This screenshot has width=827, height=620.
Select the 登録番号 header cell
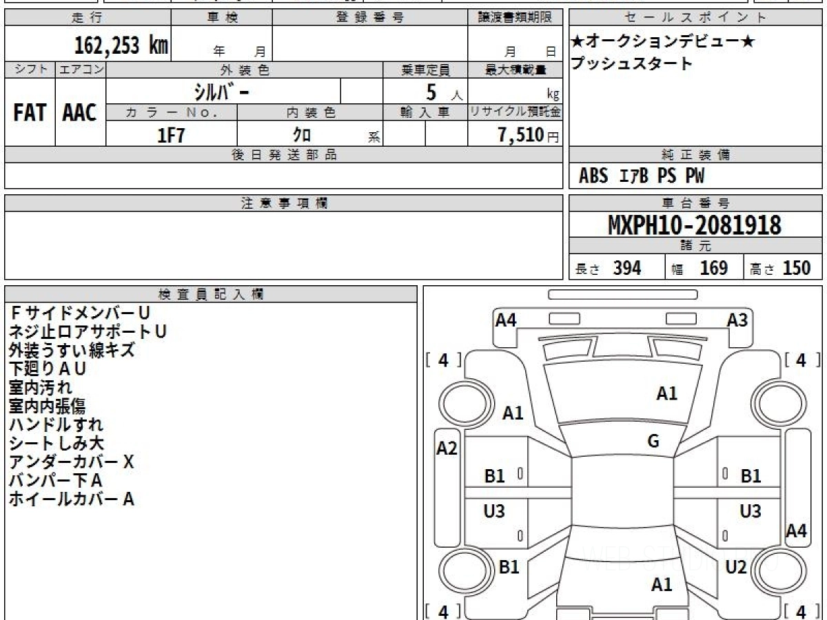(x=370, y=18)
